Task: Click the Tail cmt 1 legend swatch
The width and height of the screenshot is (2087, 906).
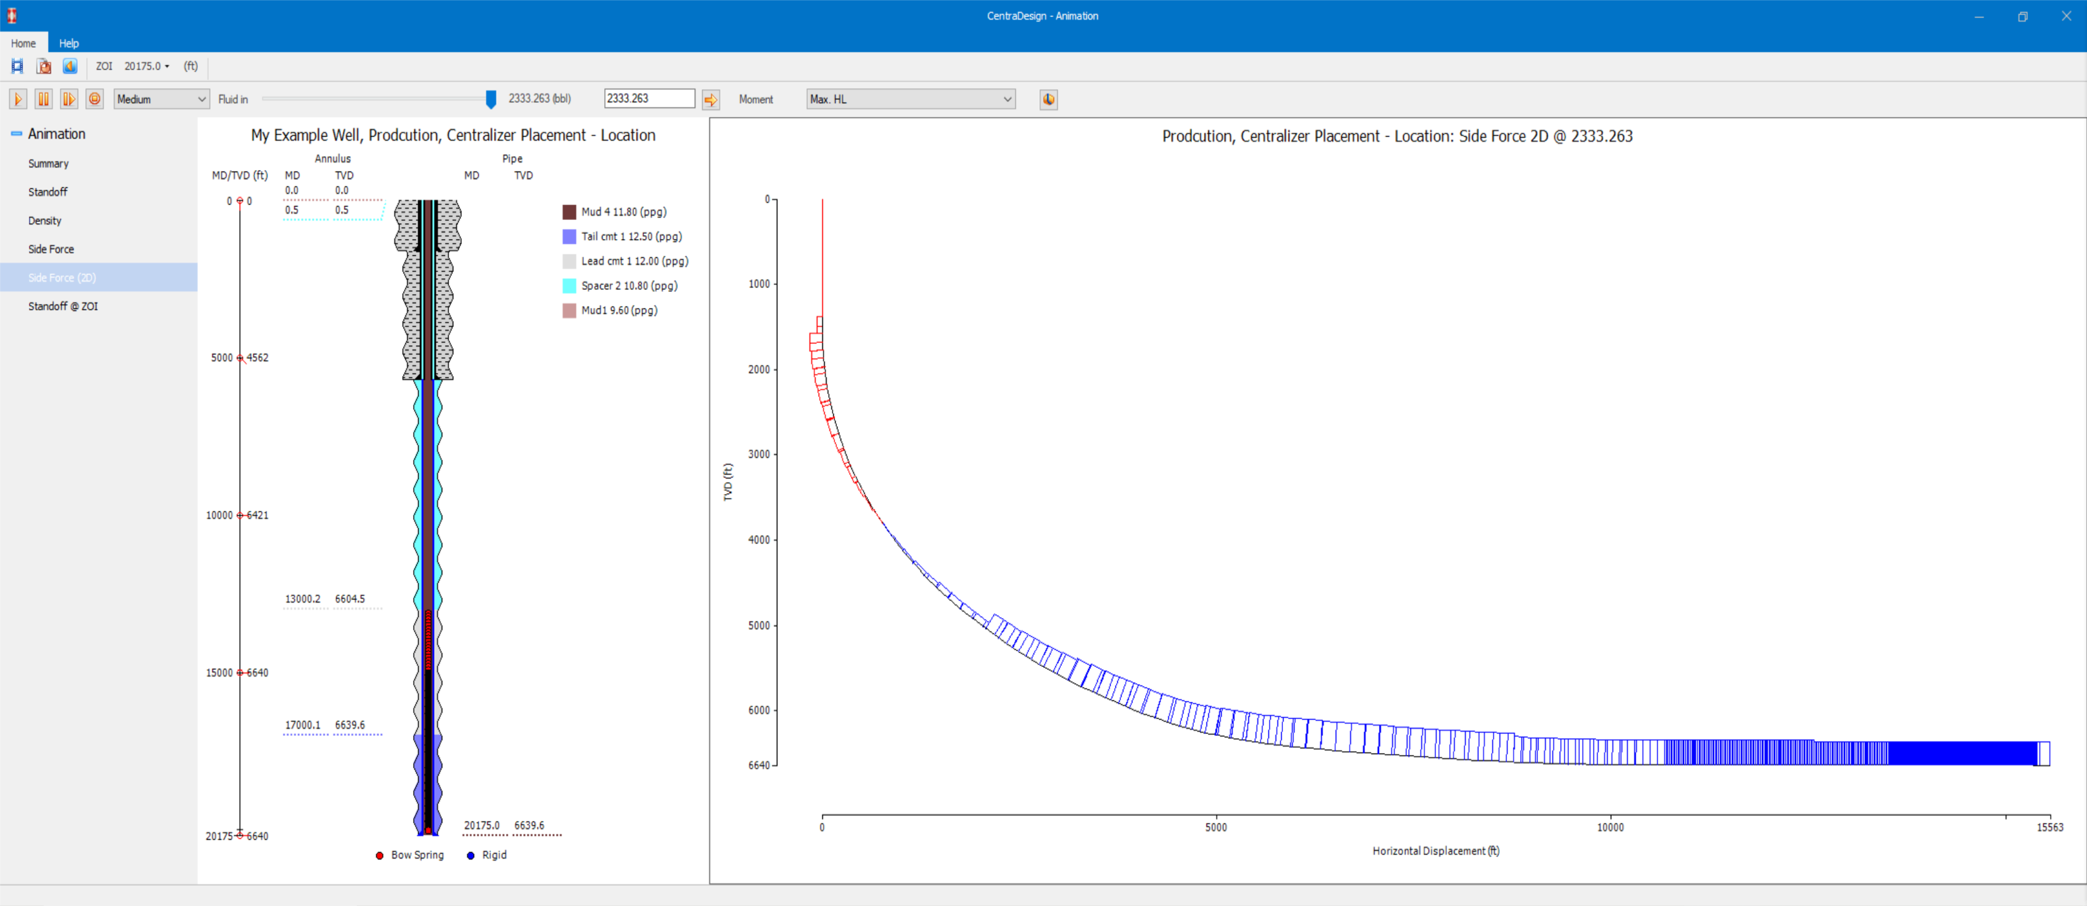Action: [x=569, y=236]
